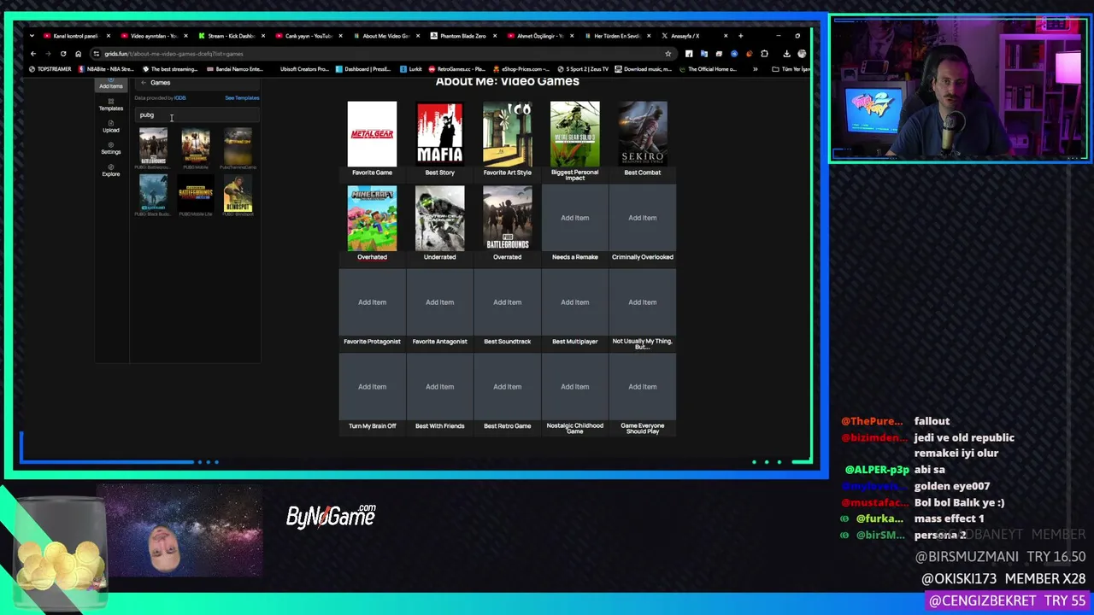Switch to the Anasayfa / X tab
The width and height of the screenshot is (1094, 615).
tap(694, 36)
